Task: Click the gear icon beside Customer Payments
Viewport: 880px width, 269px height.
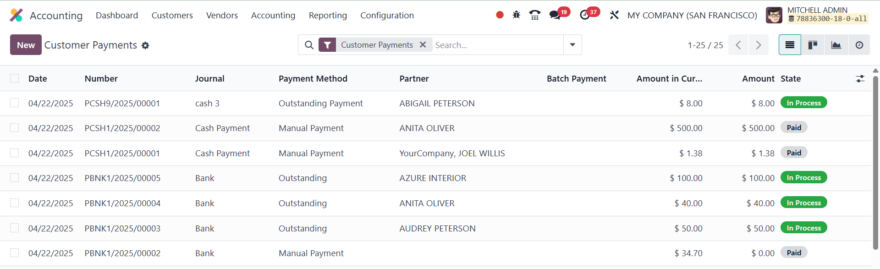Action: (x=145, y=45)
